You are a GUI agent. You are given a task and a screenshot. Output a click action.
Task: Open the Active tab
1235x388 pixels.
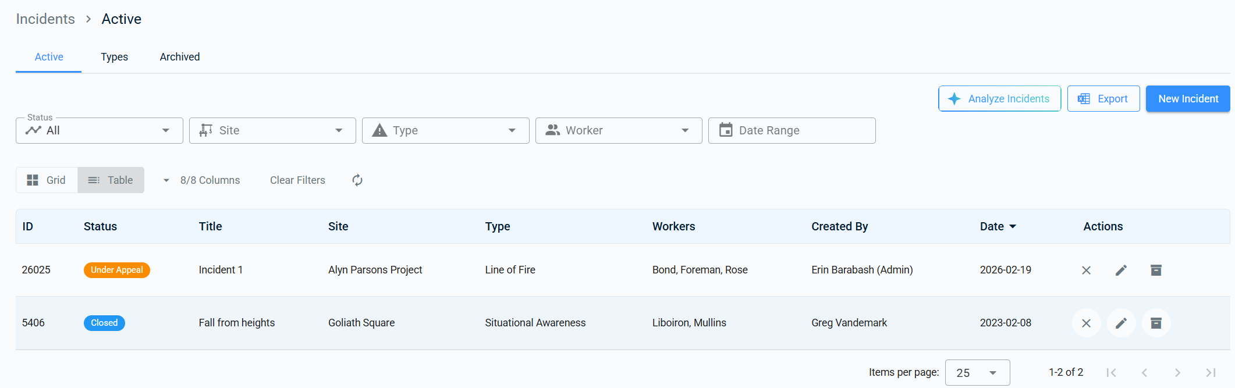coord(49,57)
